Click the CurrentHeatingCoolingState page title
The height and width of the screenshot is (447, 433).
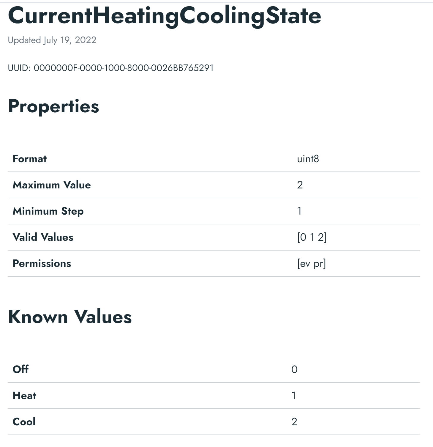tap(164, 16)
